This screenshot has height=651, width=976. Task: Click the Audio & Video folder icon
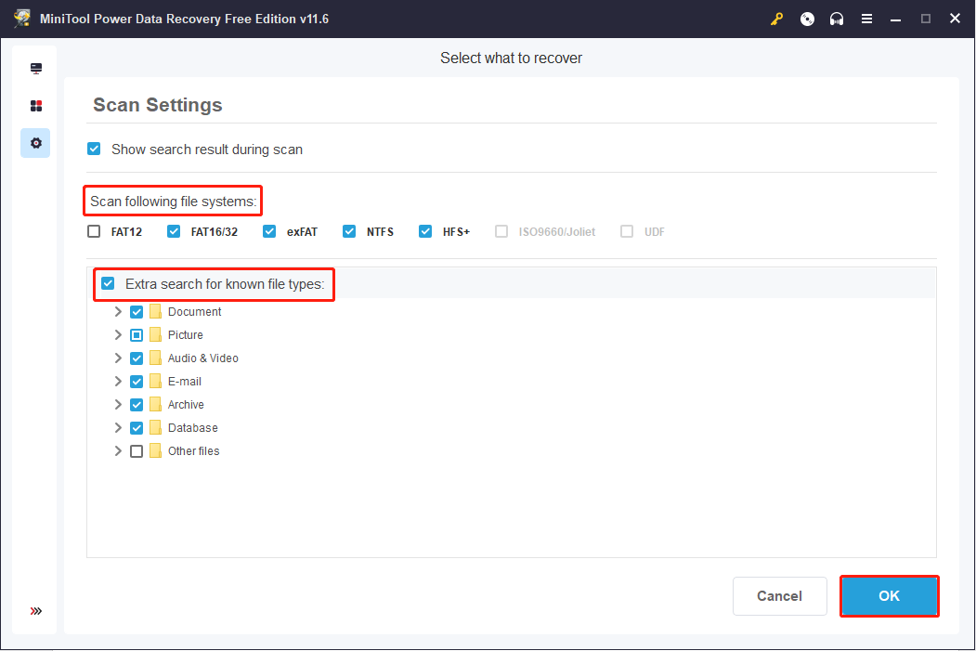click(156, 358)
